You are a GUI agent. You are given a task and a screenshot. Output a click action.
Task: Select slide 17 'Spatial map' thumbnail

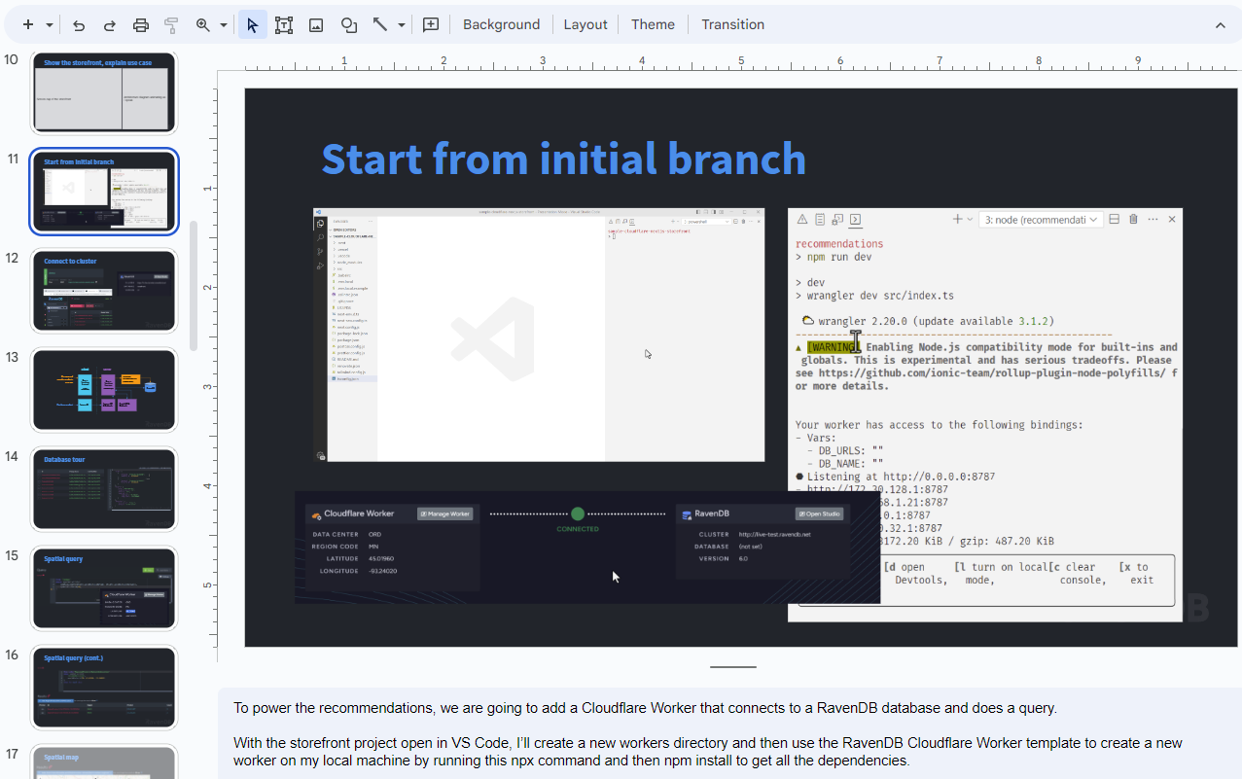coord(105,761)
